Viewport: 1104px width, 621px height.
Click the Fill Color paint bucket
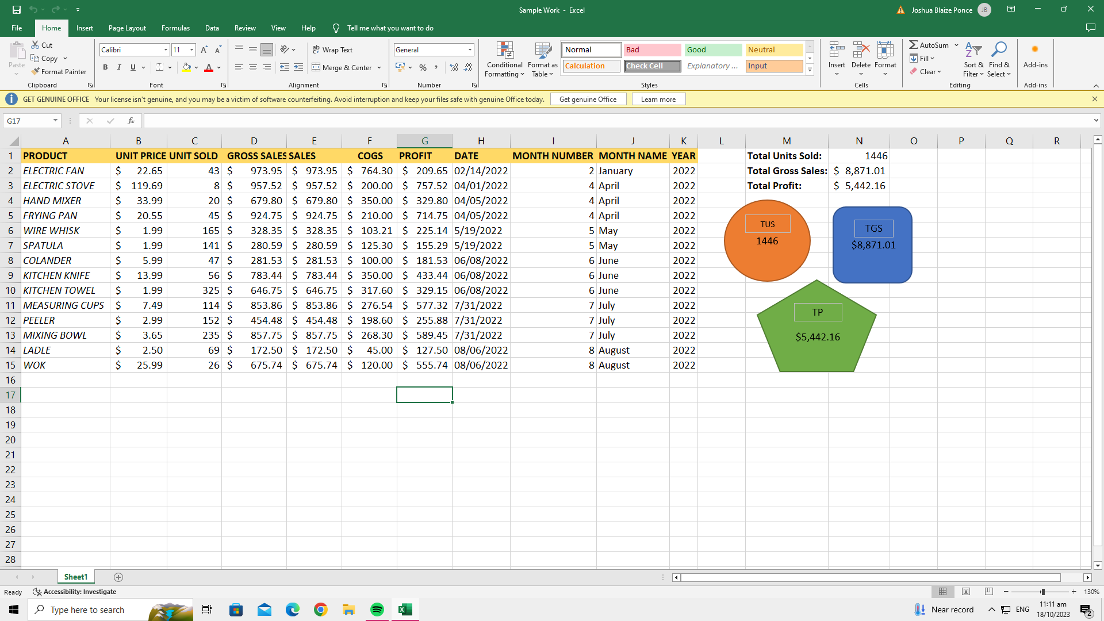(x=186, y=67)
